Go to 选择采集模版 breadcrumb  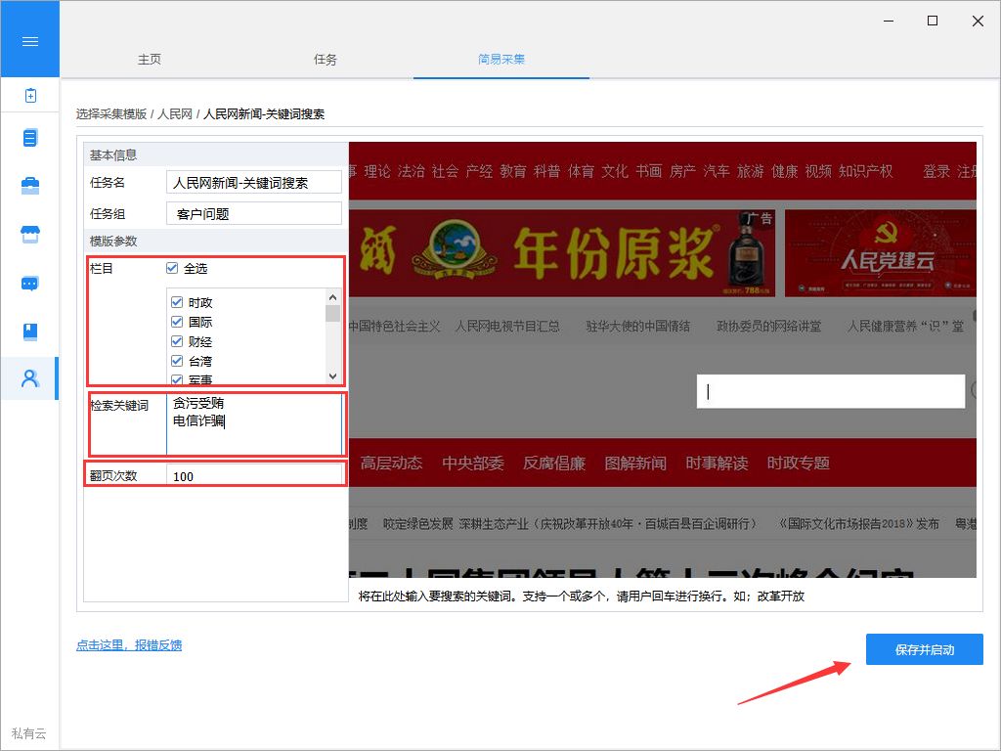[x=111, y=113]
